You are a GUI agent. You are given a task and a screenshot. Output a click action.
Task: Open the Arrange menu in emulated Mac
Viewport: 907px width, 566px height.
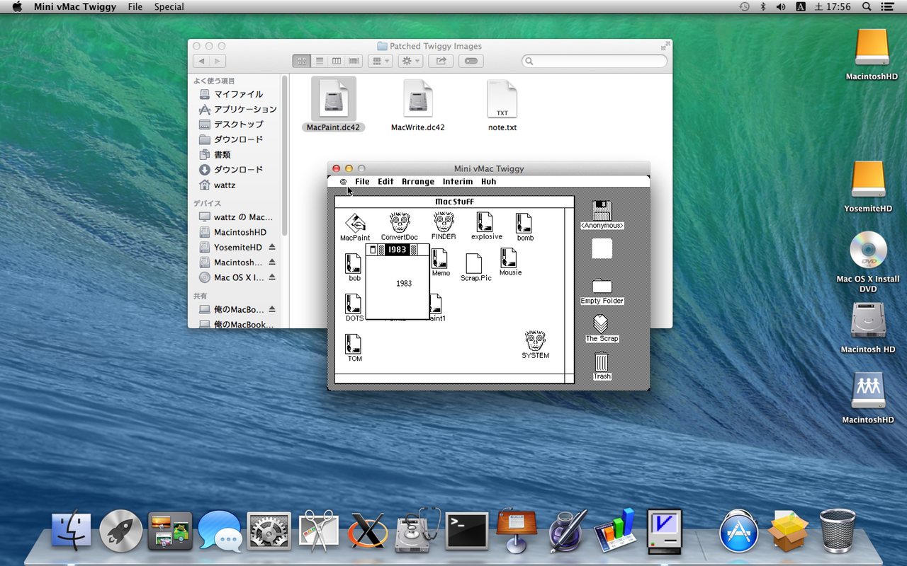(x=418, y=182)
